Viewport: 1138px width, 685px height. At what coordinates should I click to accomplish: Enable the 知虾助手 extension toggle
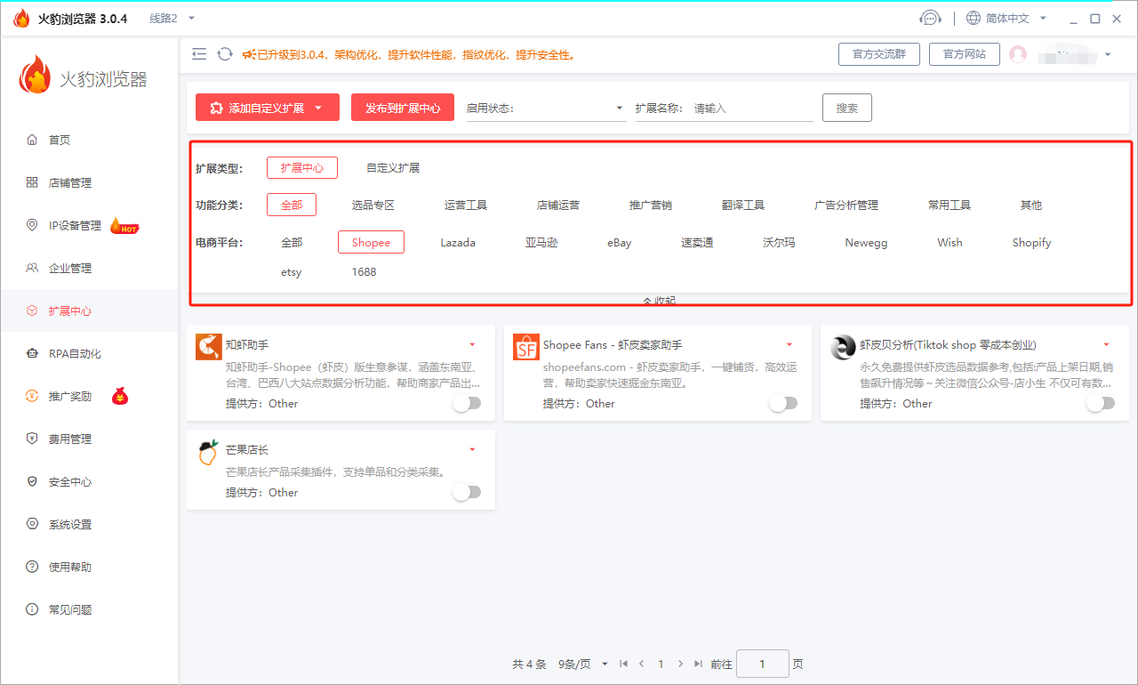point(467,403)
